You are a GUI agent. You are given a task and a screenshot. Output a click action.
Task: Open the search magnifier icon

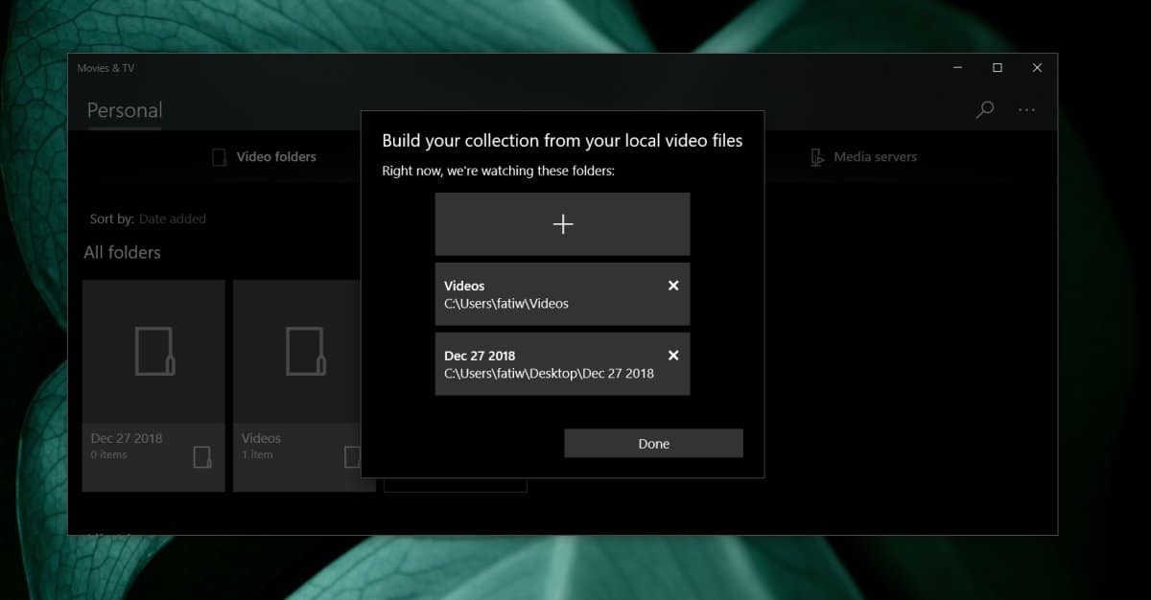point(984,109)
